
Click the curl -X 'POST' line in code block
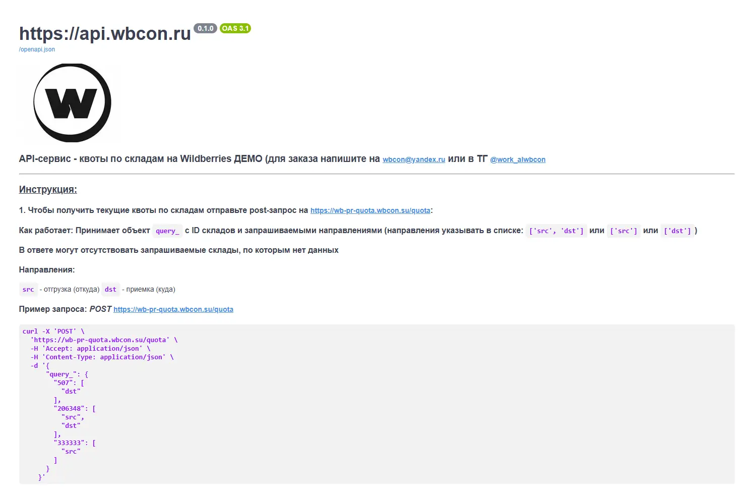coord(53,332)
